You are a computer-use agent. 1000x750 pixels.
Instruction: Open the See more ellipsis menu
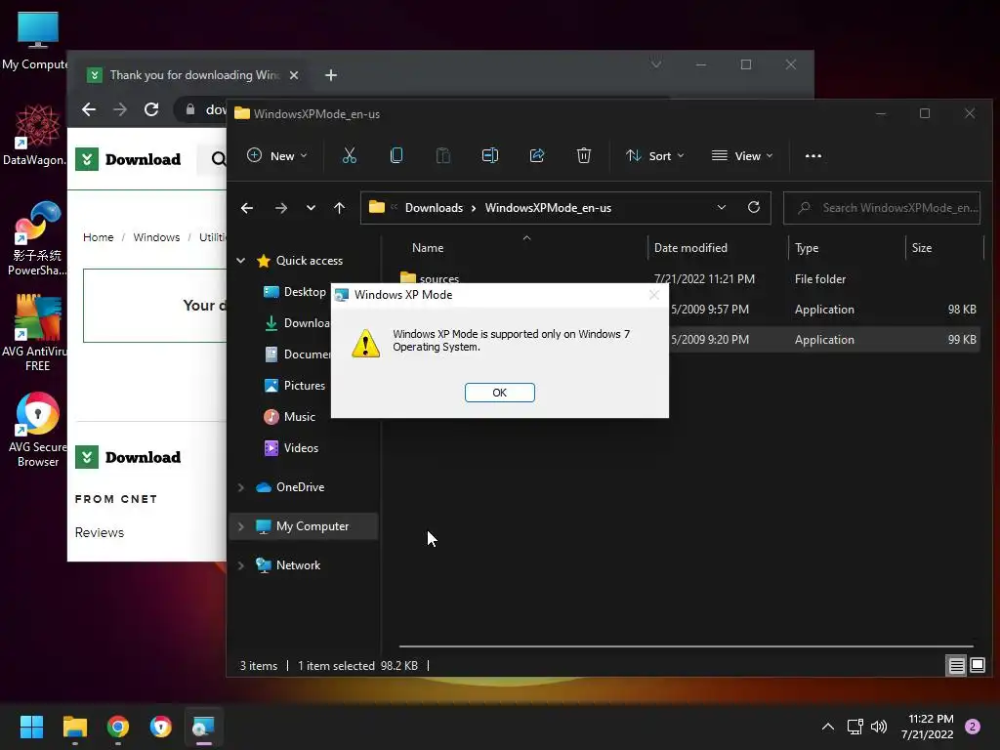(x=813, y=155)
